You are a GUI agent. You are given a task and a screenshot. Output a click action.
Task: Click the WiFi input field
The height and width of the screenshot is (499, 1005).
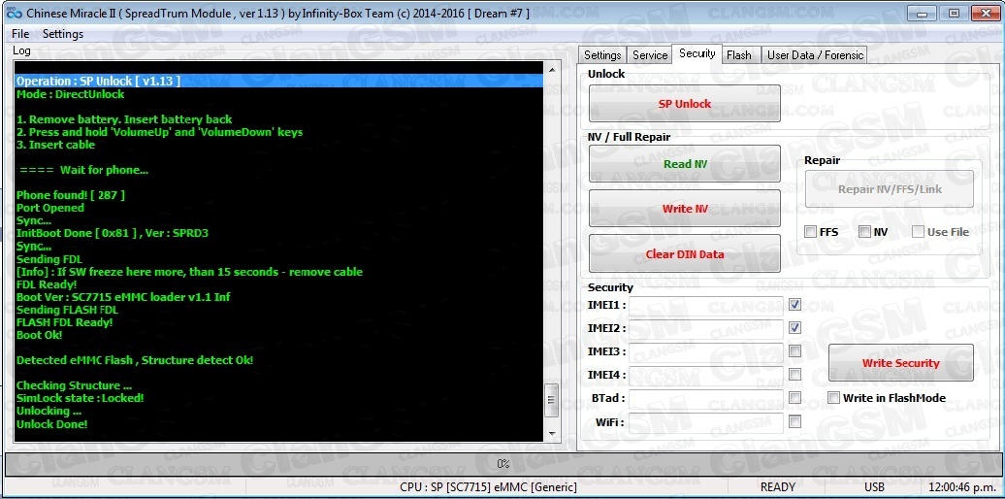click(706, 422)
